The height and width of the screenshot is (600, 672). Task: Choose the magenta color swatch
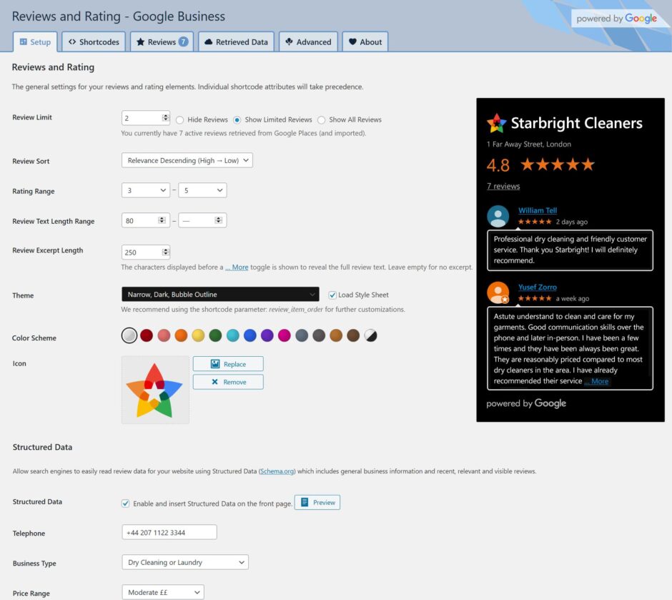click(x=284, y=335)
